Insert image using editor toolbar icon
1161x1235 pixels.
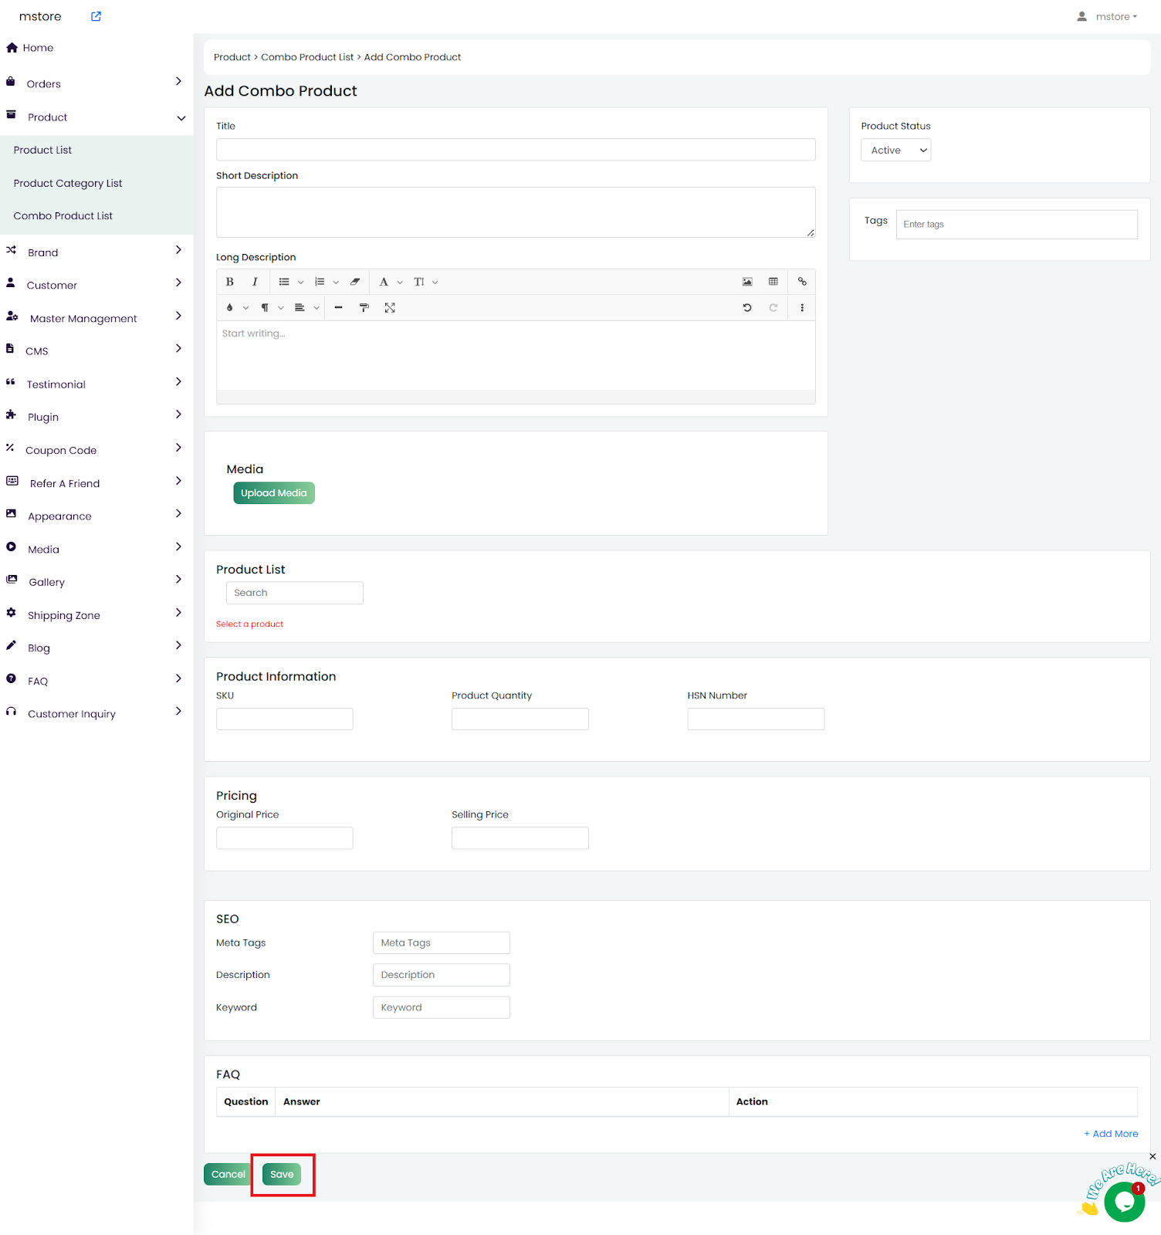coord(747,282)
